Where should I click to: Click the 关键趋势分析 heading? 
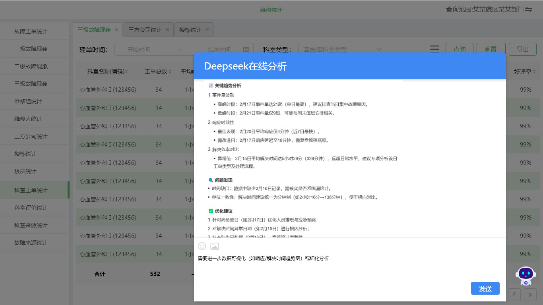(x=228, y=85)
